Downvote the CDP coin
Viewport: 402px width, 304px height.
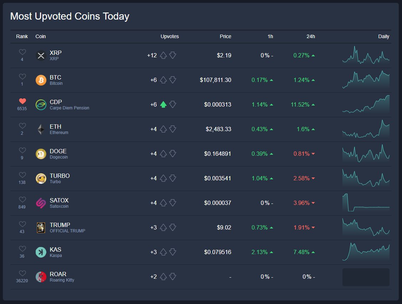coord(173,104)
